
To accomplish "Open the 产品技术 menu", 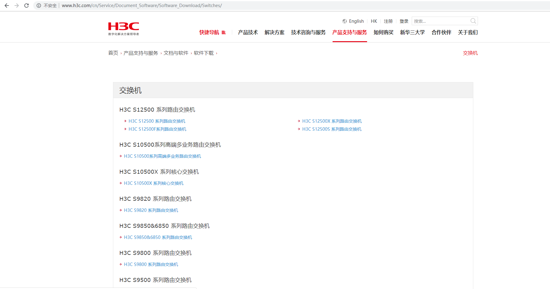I will pos(248,32).
